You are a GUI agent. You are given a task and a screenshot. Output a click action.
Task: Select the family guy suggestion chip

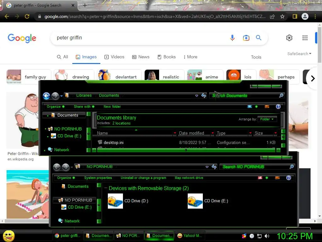[29, 77]
